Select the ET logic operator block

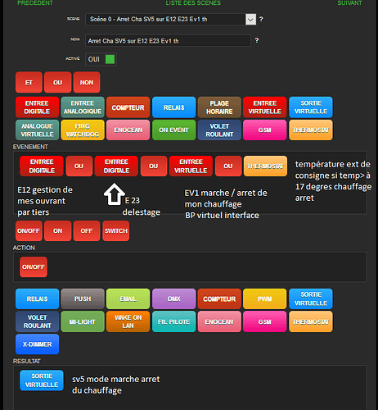(x=29, y=83)
